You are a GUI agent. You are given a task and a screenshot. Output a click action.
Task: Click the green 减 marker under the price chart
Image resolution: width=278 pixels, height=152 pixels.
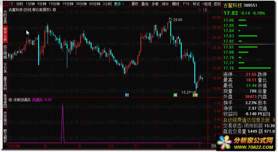pyautogui.click(x=175, y=95)
